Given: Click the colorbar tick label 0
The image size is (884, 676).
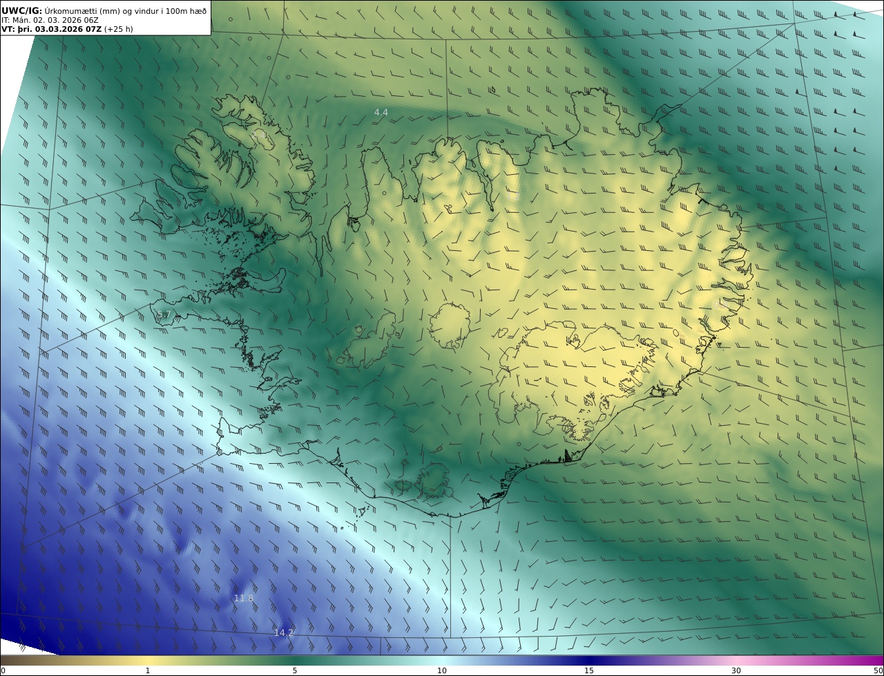Looking at the screenshot, I should 3,670.
